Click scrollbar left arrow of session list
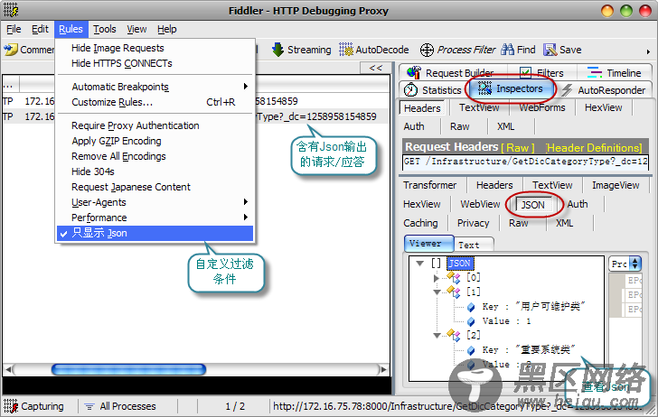The image size is (658, 417). point(7,370)
